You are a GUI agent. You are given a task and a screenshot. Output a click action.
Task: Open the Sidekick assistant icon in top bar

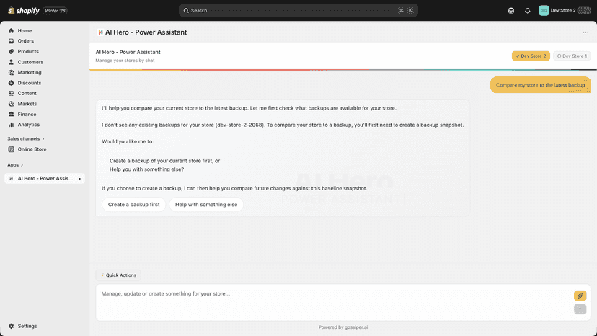[511, 11]
